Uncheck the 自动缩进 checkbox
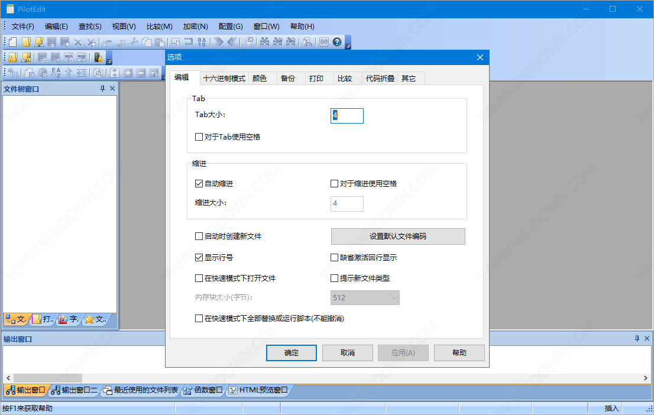654x415 pixels. point(199,184)
